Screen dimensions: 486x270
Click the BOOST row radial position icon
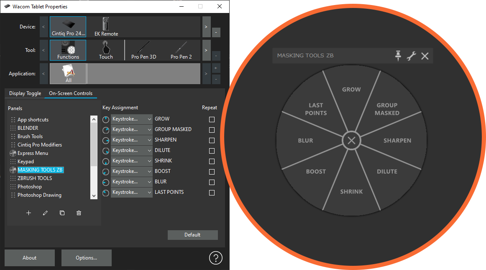tap(106, 172)
